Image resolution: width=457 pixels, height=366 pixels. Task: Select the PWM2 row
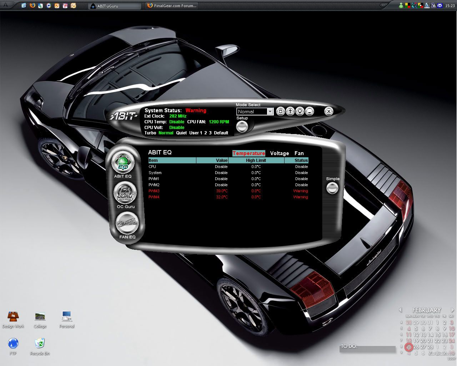click(x=228, y=185)
